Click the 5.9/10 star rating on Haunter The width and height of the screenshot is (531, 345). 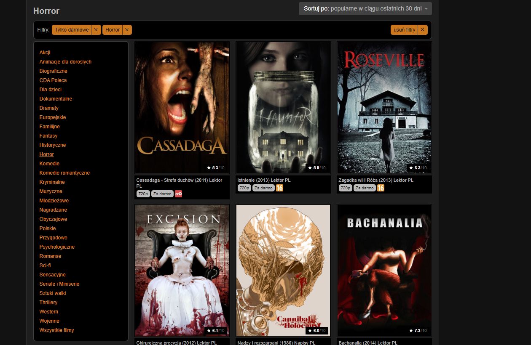(x=317, y=168)
